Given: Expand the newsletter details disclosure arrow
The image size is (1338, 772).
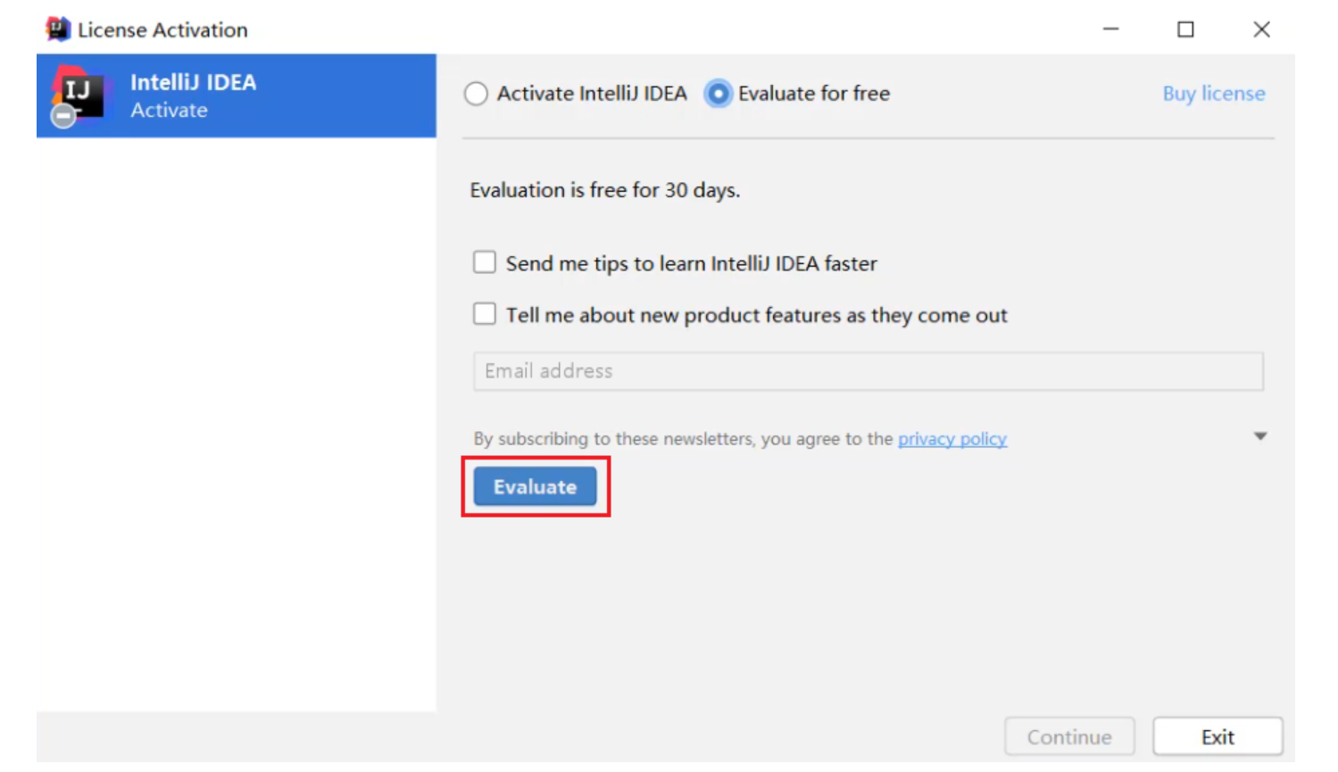Looking at the screenshot, I should click(1259, 436).
